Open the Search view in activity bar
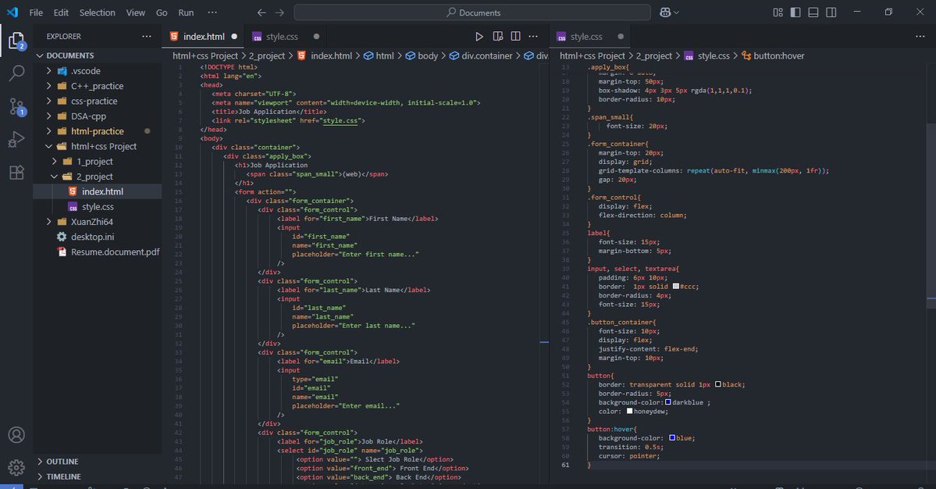 click(x=16, y=73)
